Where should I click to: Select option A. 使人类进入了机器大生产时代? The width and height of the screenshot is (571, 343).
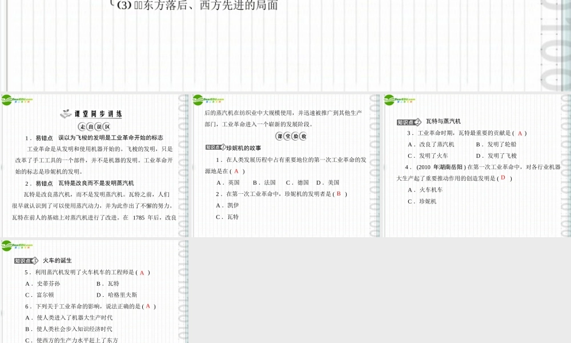[69, 317]
